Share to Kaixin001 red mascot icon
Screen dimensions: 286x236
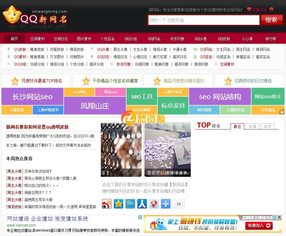coord(154,204)
